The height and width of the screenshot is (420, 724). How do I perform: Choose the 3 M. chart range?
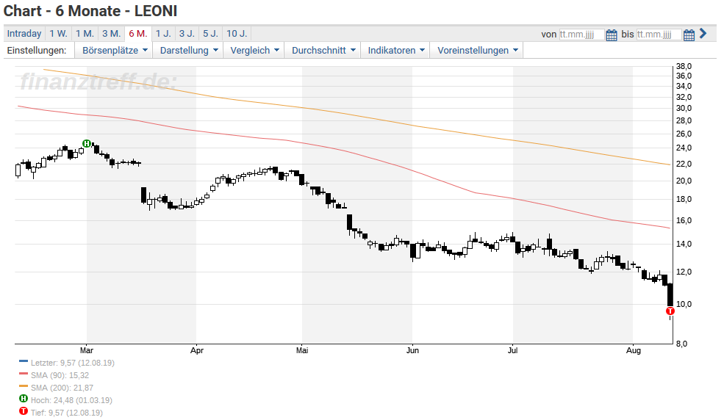111,34
